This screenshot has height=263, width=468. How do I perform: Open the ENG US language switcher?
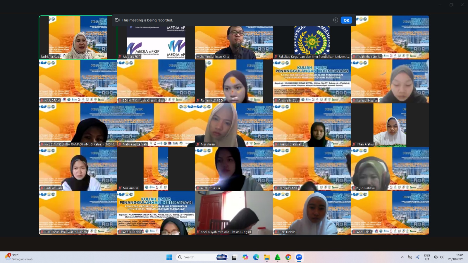(x=427, y=257)
